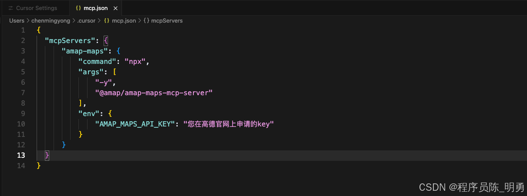The width and height of the screenshot is (527, 196).
Task: Click line number 10 in the gutter
Action: pos(21,124)
